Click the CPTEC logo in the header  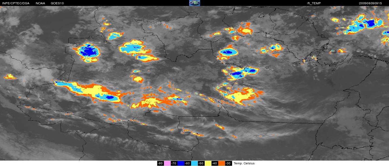click(x=195, y=3)
